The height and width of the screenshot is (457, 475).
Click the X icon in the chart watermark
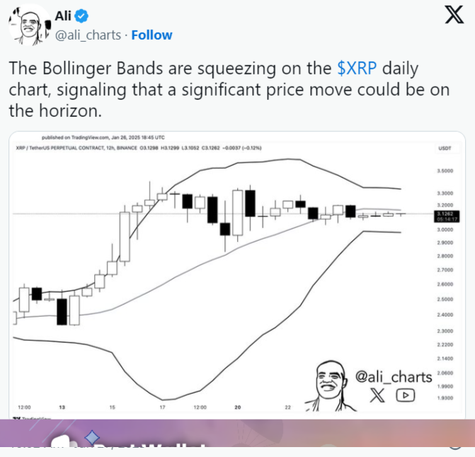(377, 395)
